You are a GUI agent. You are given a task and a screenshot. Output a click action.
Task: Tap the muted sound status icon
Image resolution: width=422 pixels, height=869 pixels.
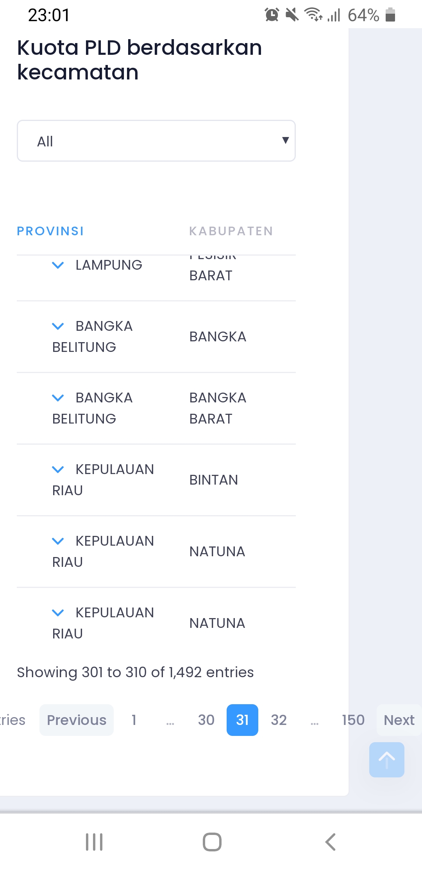click(291, 15)
